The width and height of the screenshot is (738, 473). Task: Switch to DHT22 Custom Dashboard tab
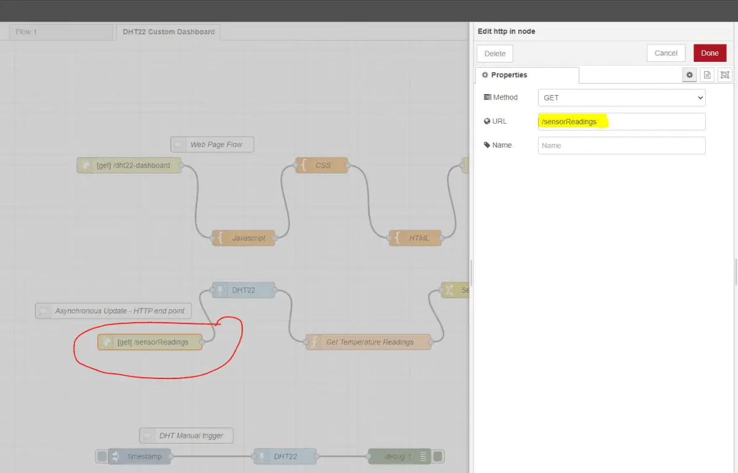[168, 32]
